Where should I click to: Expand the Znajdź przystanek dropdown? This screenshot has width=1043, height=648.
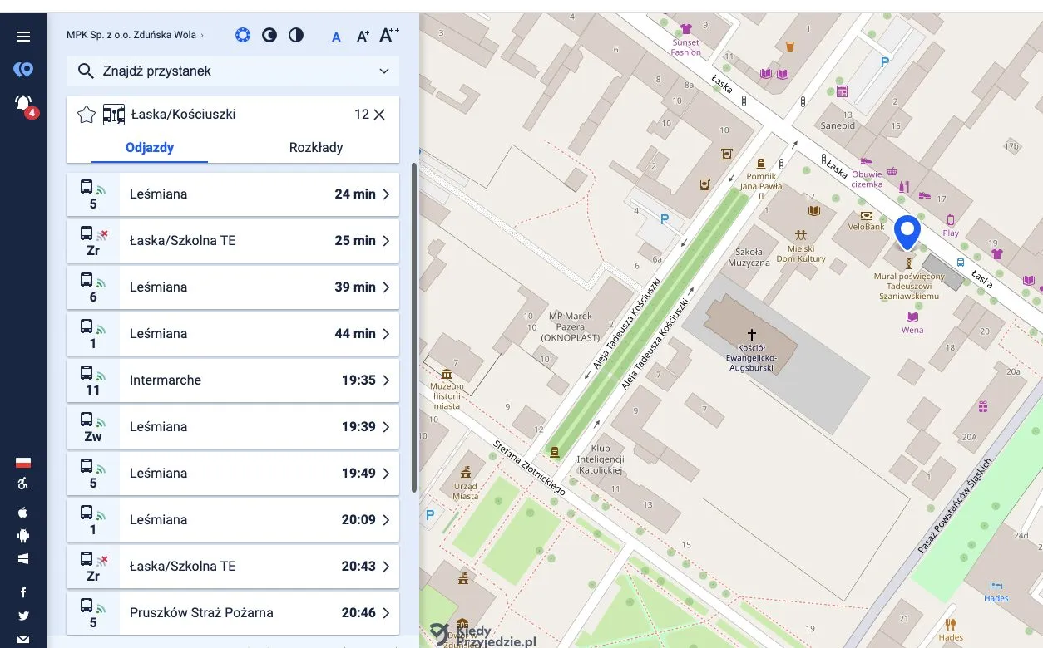click(x=384, y=71)
